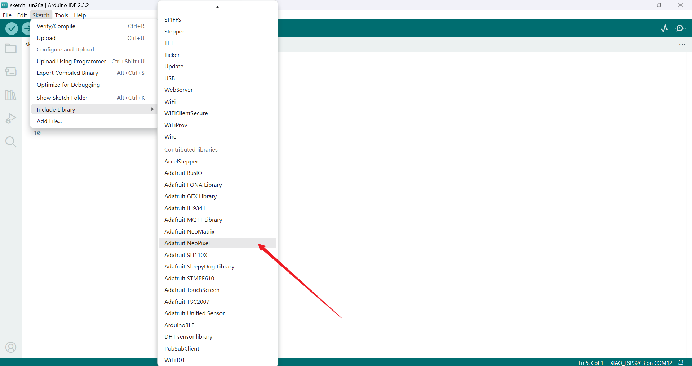
Task: Click the XIAO_ESP32C3 on COM12 status
Action: point(641,363)
